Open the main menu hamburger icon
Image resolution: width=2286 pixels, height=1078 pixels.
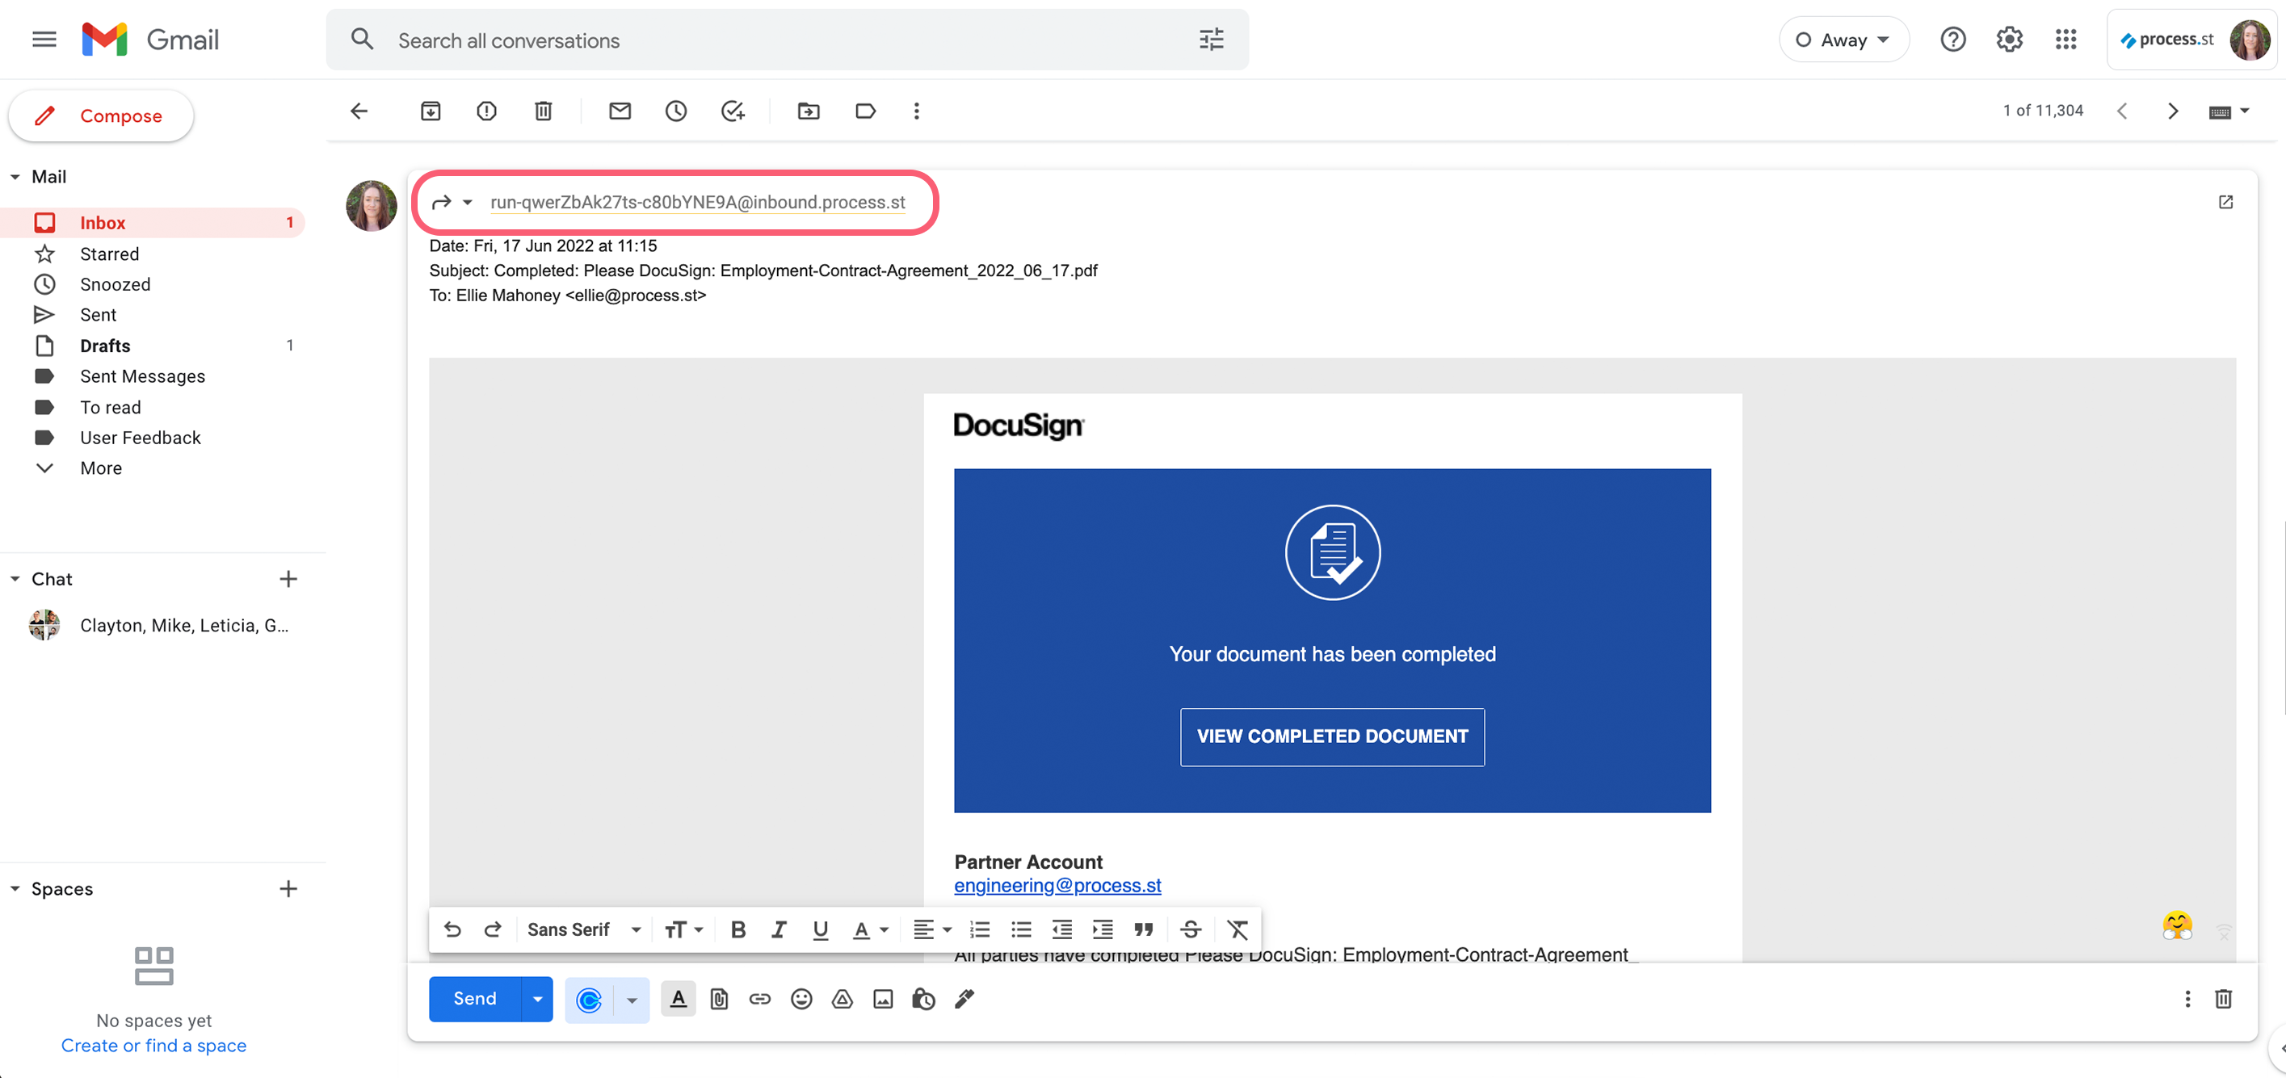(44, 39)
